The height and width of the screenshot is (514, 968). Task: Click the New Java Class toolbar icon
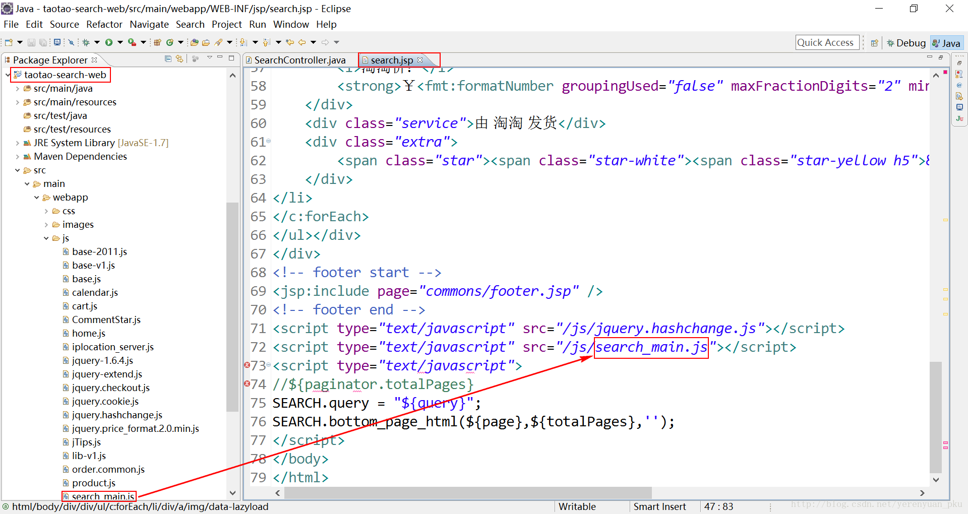[170, 42]
